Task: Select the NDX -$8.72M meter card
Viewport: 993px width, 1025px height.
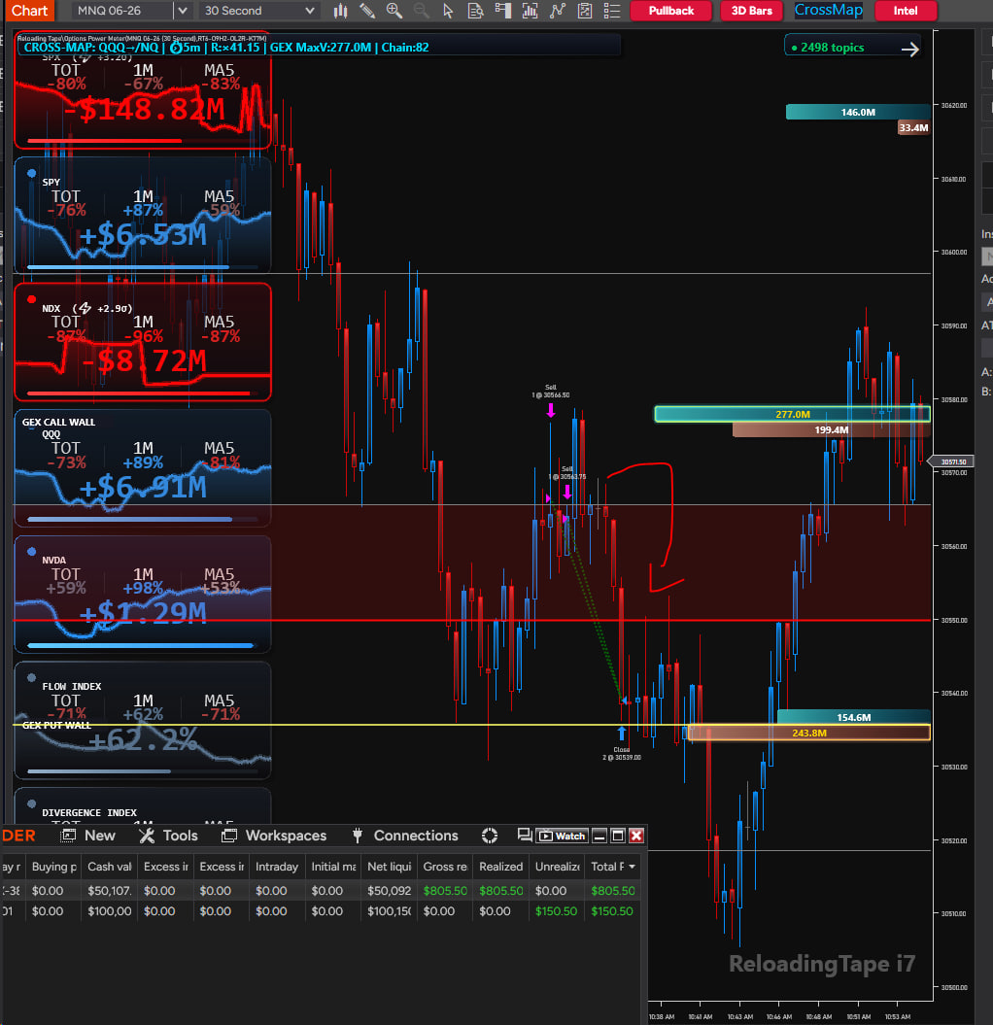Action: 143,341
